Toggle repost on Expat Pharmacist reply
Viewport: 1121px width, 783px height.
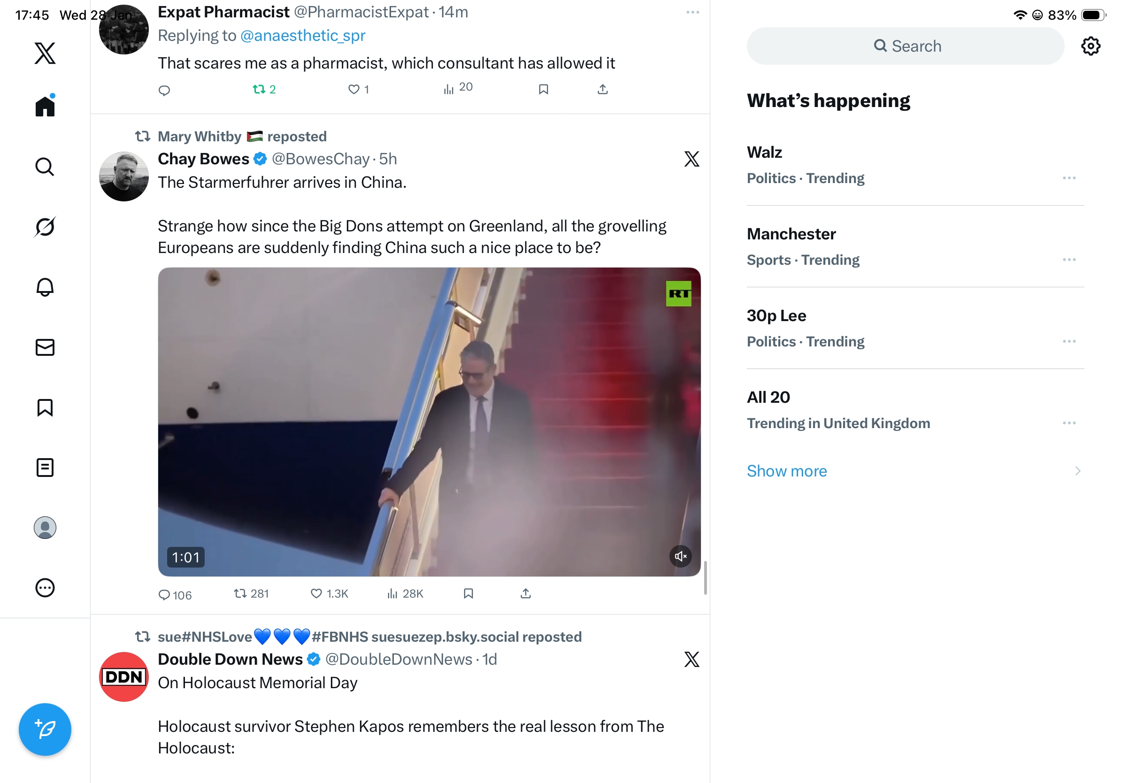pos(264,89)
